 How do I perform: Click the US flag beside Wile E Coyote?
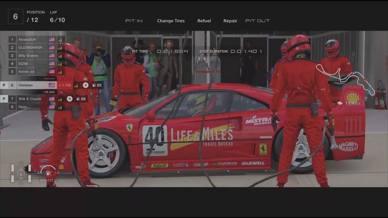point(52,99)
